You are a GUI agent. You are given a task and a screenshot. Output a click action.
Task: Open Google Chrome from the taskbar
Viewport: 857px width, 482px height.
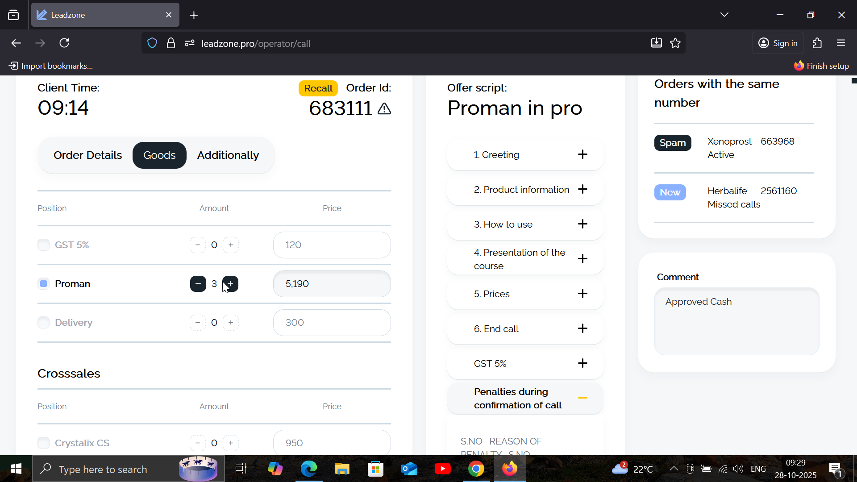[x=476, y=469]
